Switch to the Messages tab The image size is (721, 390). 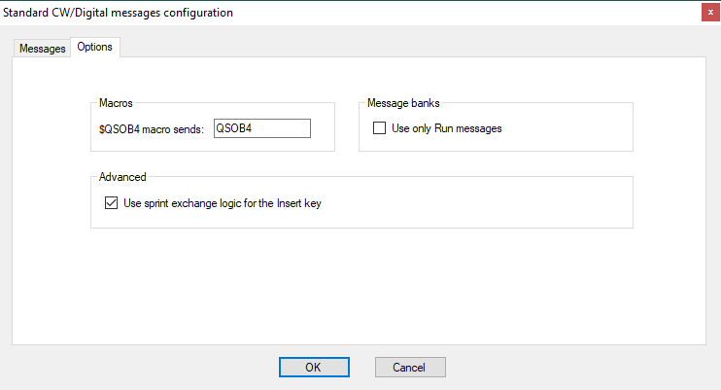coord(43,49)
